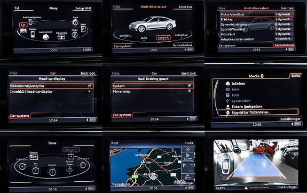Open Motor/växellåda mode dropdown
This screenshot has height=193, width=307.
click(x=284, y=14)
